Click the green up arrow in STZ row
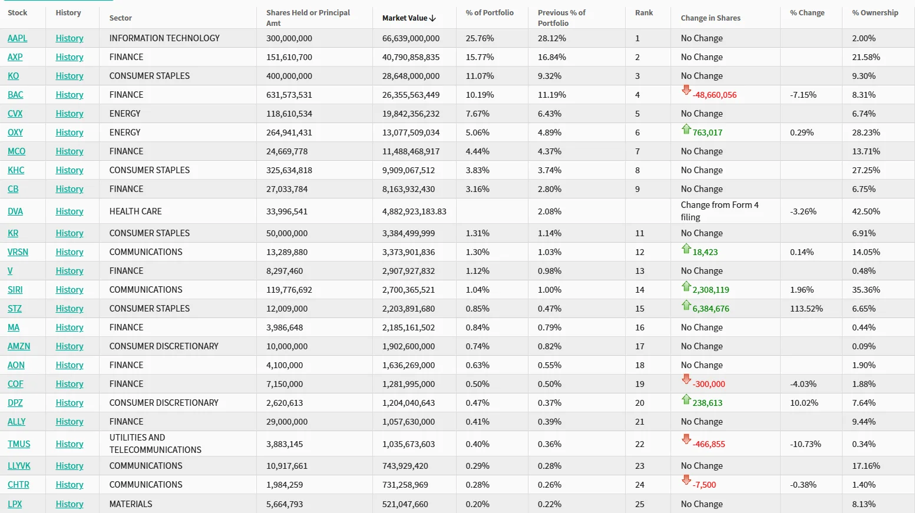Image resolution: width=915 pixels, height=513 pixels. coord(686,305)
